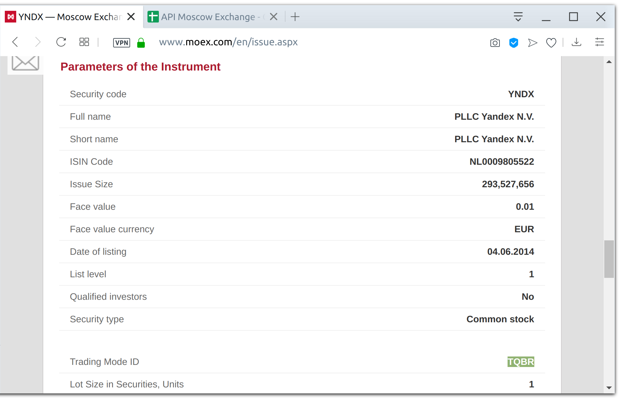
Task: Click the browser back arrow
Action: coord(15,42)
